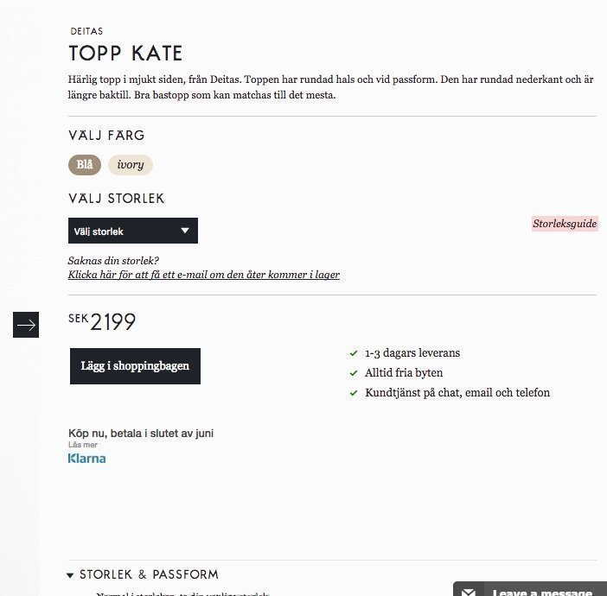Click the Läs mer link above Klarna
The height and width of the screenshot is (596, 607).
[83, 445]
